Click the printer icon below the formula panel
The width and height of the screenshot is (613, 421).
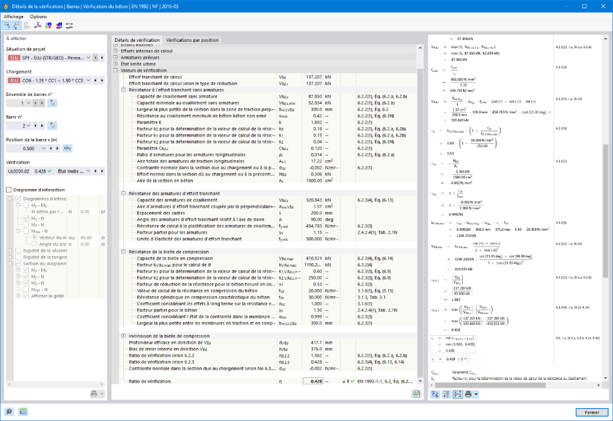[x=469, y=395]
